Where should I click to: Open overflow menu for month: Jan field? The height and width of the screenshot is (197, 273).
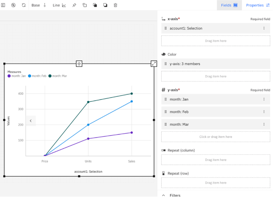pyautogui.click(x=264, y=99)
